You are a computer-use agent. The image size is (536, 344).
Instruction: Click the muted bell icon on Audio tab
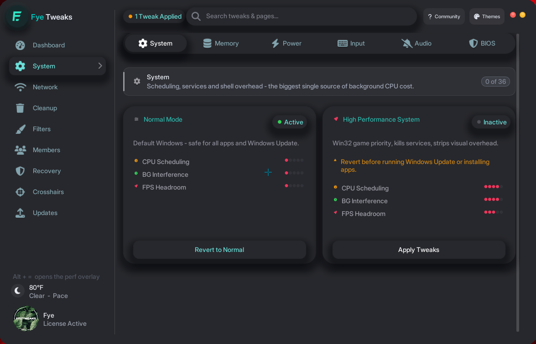point(407,43)
